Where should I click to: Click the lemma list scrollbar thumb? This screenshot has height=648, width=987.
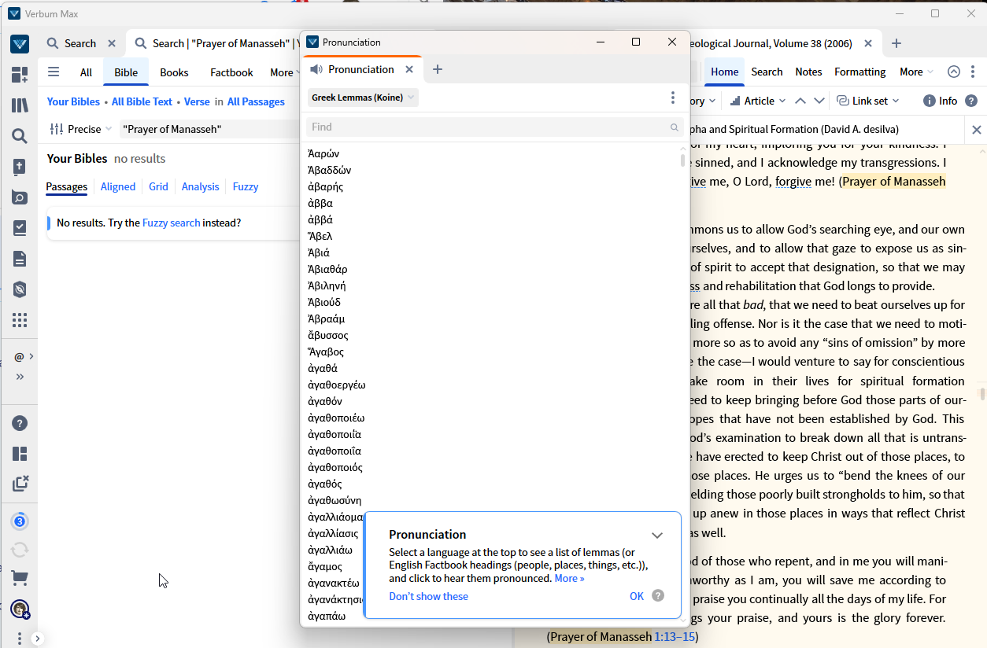tap(682, 160)
